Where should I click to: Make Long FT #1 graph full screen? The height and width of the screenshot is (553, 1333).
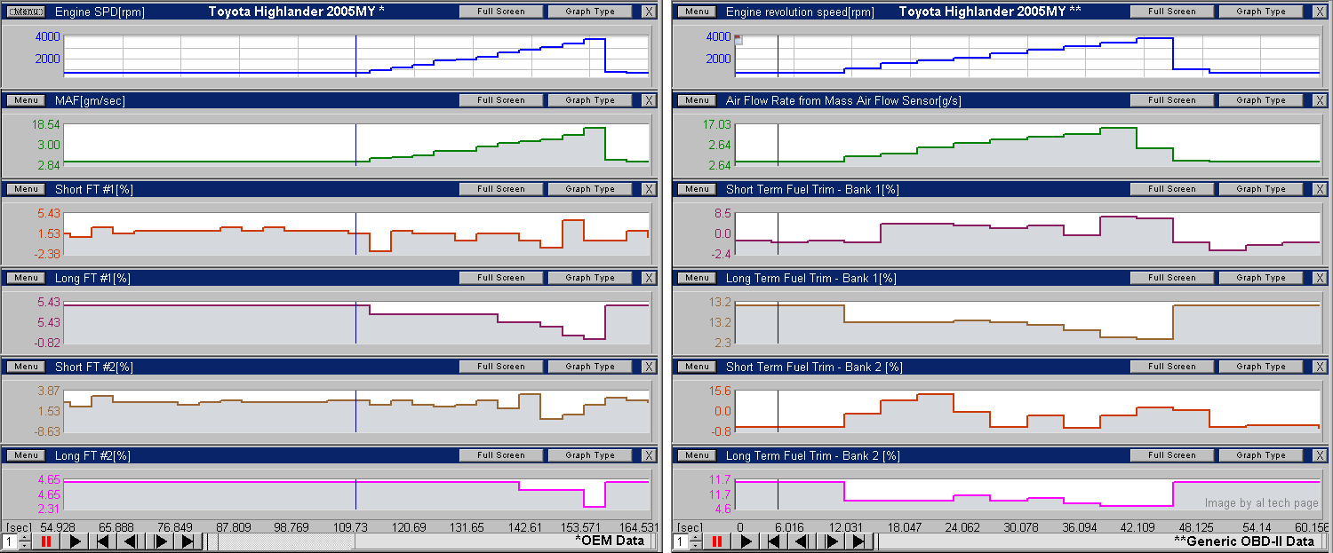(500, 278)
